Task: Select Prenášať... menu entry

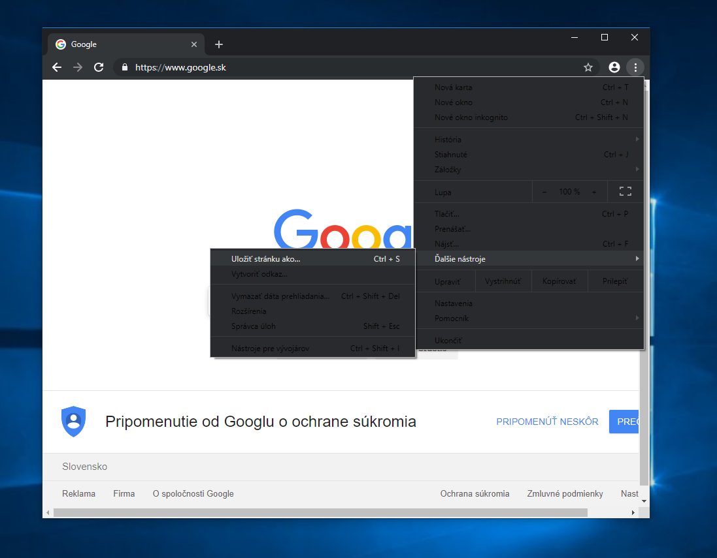Action: tap(529, 229)
